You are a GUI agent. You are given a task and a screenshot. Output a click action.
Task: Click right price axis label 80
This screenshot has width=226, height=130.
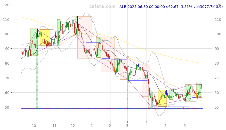(x=217, y=63)
